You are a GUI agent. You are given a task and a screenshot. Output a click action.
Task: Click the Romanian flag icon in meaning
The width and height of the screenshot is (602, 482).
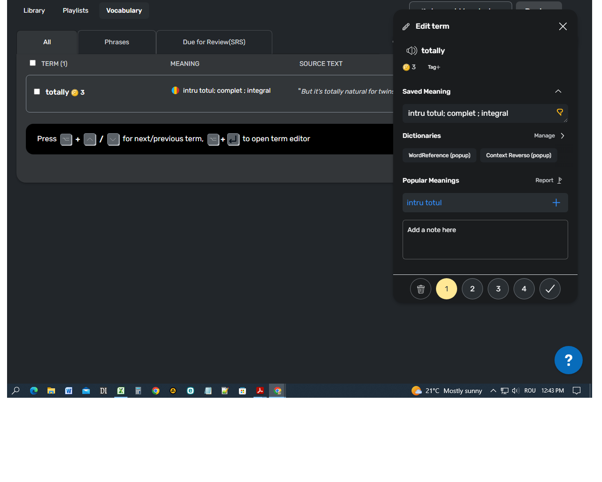click(175, 90)
